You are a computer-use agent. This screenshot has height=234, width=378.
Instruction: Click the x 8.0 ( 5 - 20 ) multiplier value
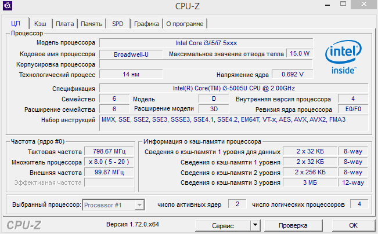(109, 162)
